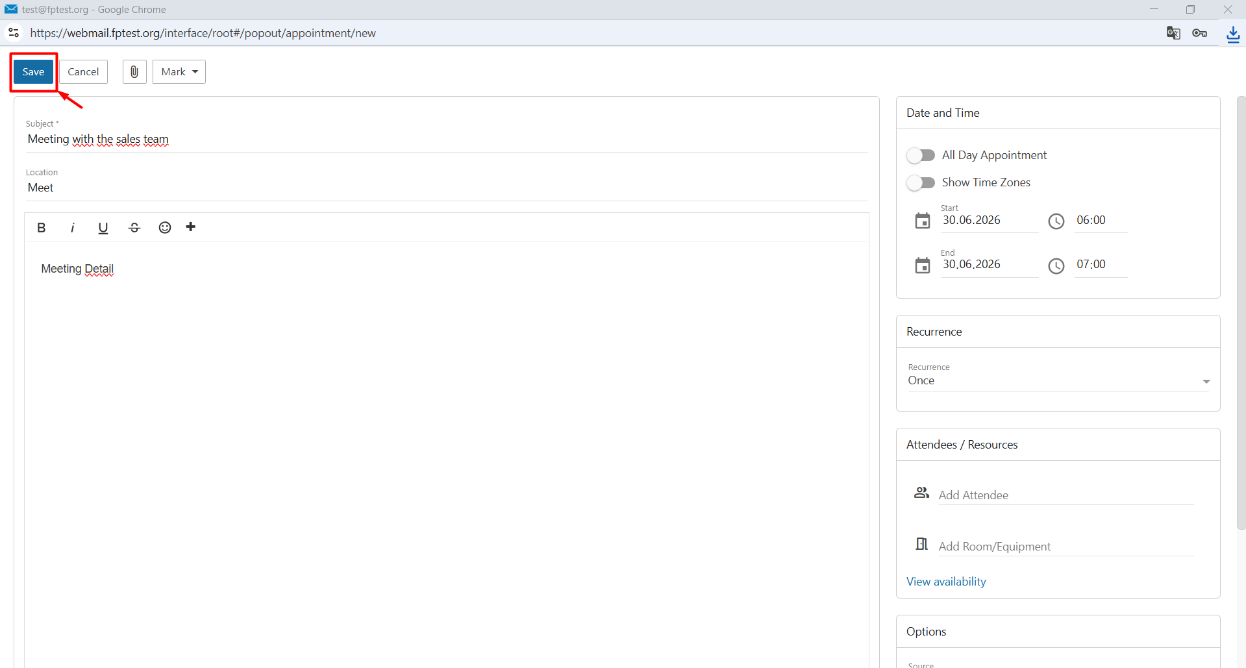This screenshot has width=1246, height=668.
Task: Open the start date calendar picker icon
Action: coord(923,221)
